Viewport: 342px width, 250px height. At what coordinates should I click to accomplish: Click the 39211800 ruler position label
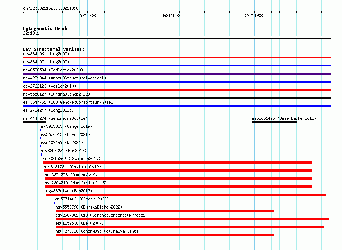(x=171, y=15)
